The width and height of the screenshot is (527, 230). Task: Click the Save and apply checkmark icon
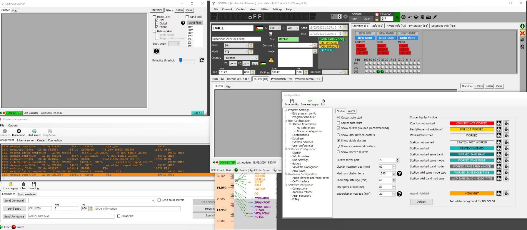(310, 101)
